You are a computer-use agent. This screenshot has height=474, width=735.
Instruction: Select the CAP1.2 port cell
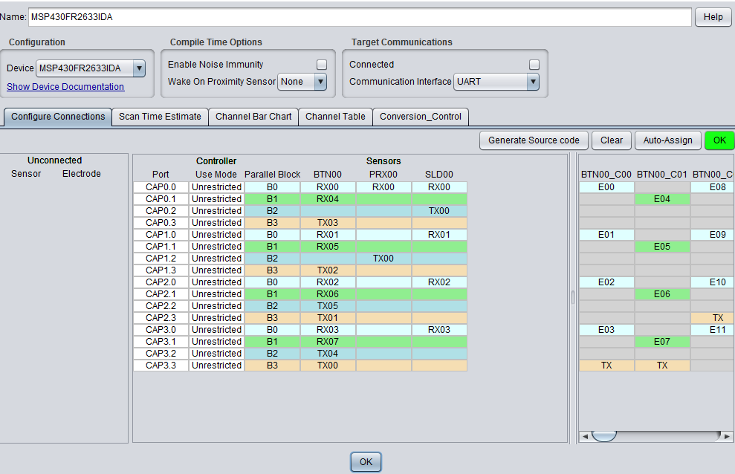[x=161, y=259]
